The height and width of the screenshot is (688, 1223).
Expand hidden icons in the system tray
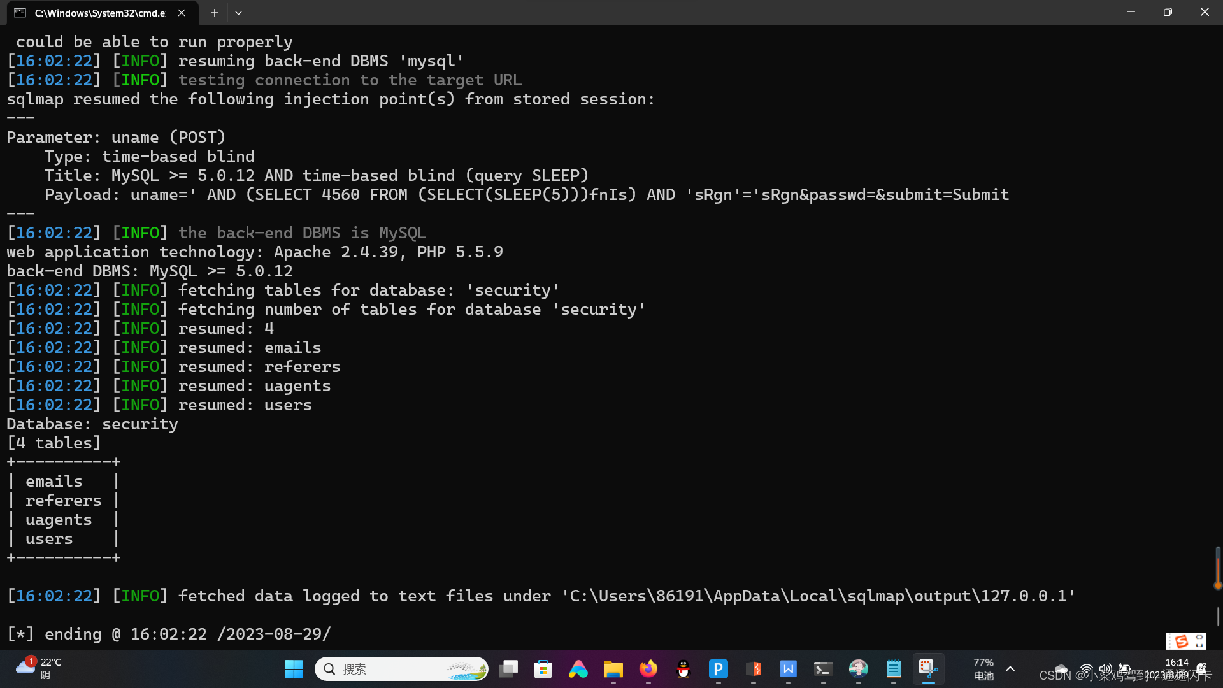pyautogui.click(x=1010, y=670)
